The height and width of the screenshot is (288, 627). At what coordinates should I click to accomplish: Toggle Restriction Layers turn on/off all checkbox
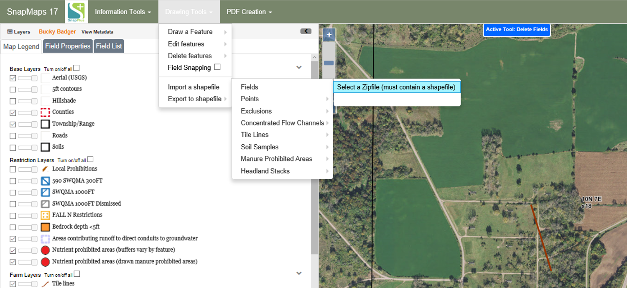click(90, 159)
